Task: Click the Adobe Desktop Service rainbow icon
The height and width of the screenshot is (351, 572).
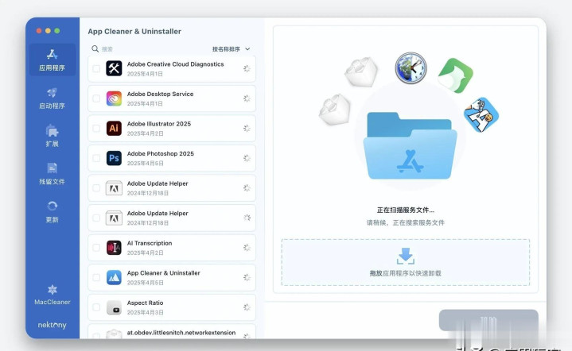Action: (x=114, y=98)
